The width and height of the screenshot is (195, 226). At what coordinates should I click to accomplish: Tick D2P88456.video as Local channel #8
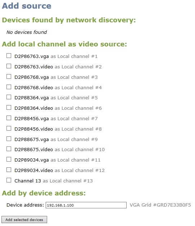point(9,128)
